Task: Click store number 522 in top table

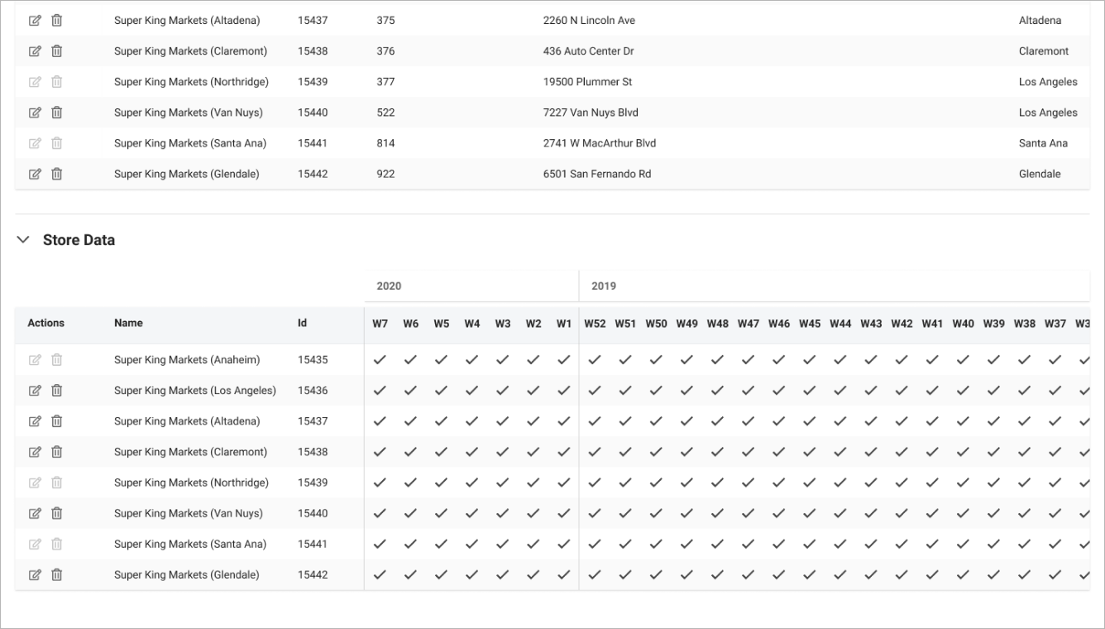Action: pos(385,113)
